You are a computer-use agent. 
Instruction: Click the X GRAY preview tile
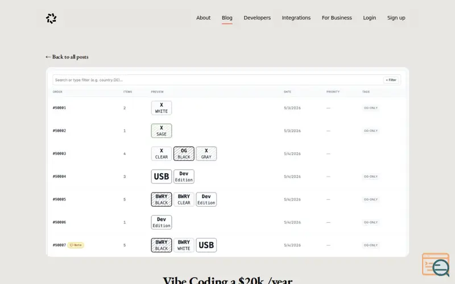pos(206,153)
